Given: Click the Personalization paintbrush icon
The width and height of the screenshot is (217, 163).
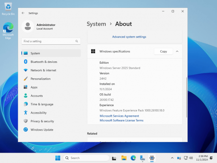Looking at the screenshot, I should [26, 79].
